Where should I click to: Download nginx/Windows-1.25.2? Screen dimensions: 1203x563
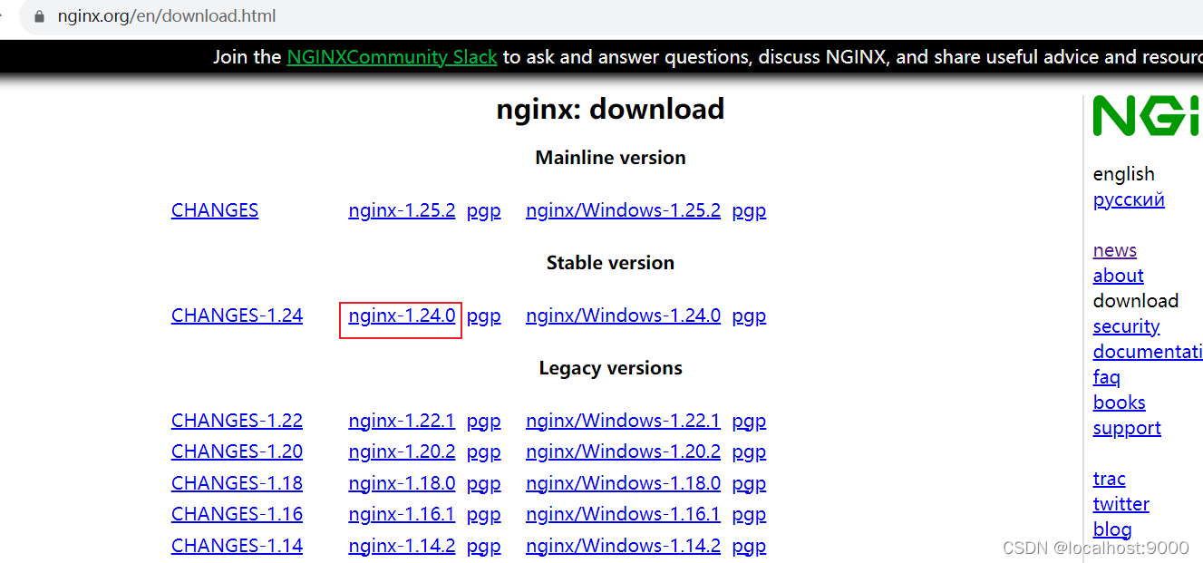tap(623, 210)
